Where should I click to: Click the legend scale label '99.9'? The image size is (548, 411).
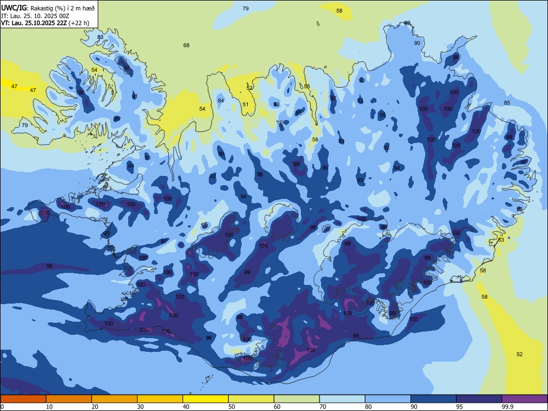[507, 407]
